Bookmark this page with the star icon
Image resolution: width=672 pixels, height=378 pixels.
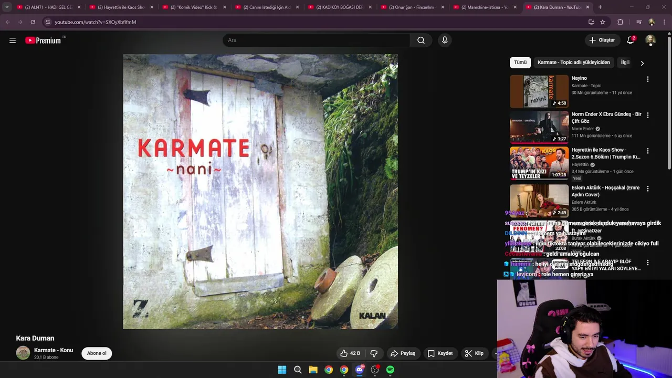[x=603, y=22]
